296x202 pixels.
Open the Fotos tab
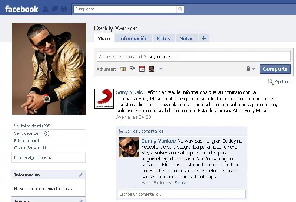click(164, 38)
